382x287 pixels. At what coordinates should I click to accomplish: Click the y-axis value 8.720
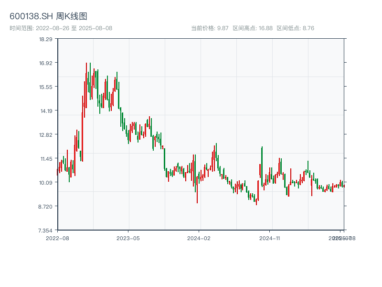(x=45, y=207)
